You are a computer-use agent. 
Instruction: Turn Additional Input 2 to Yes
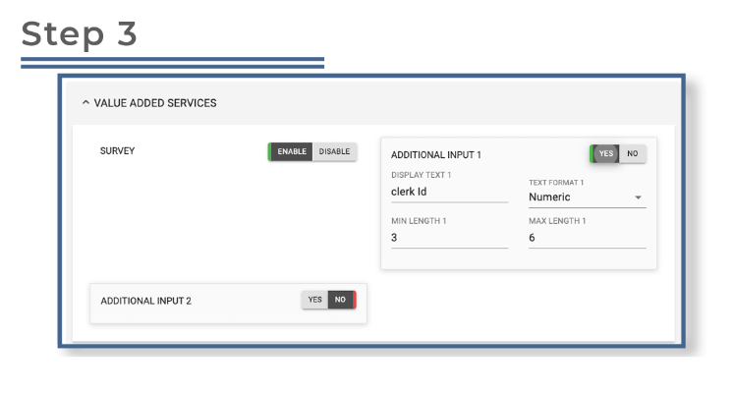point(314,300)
